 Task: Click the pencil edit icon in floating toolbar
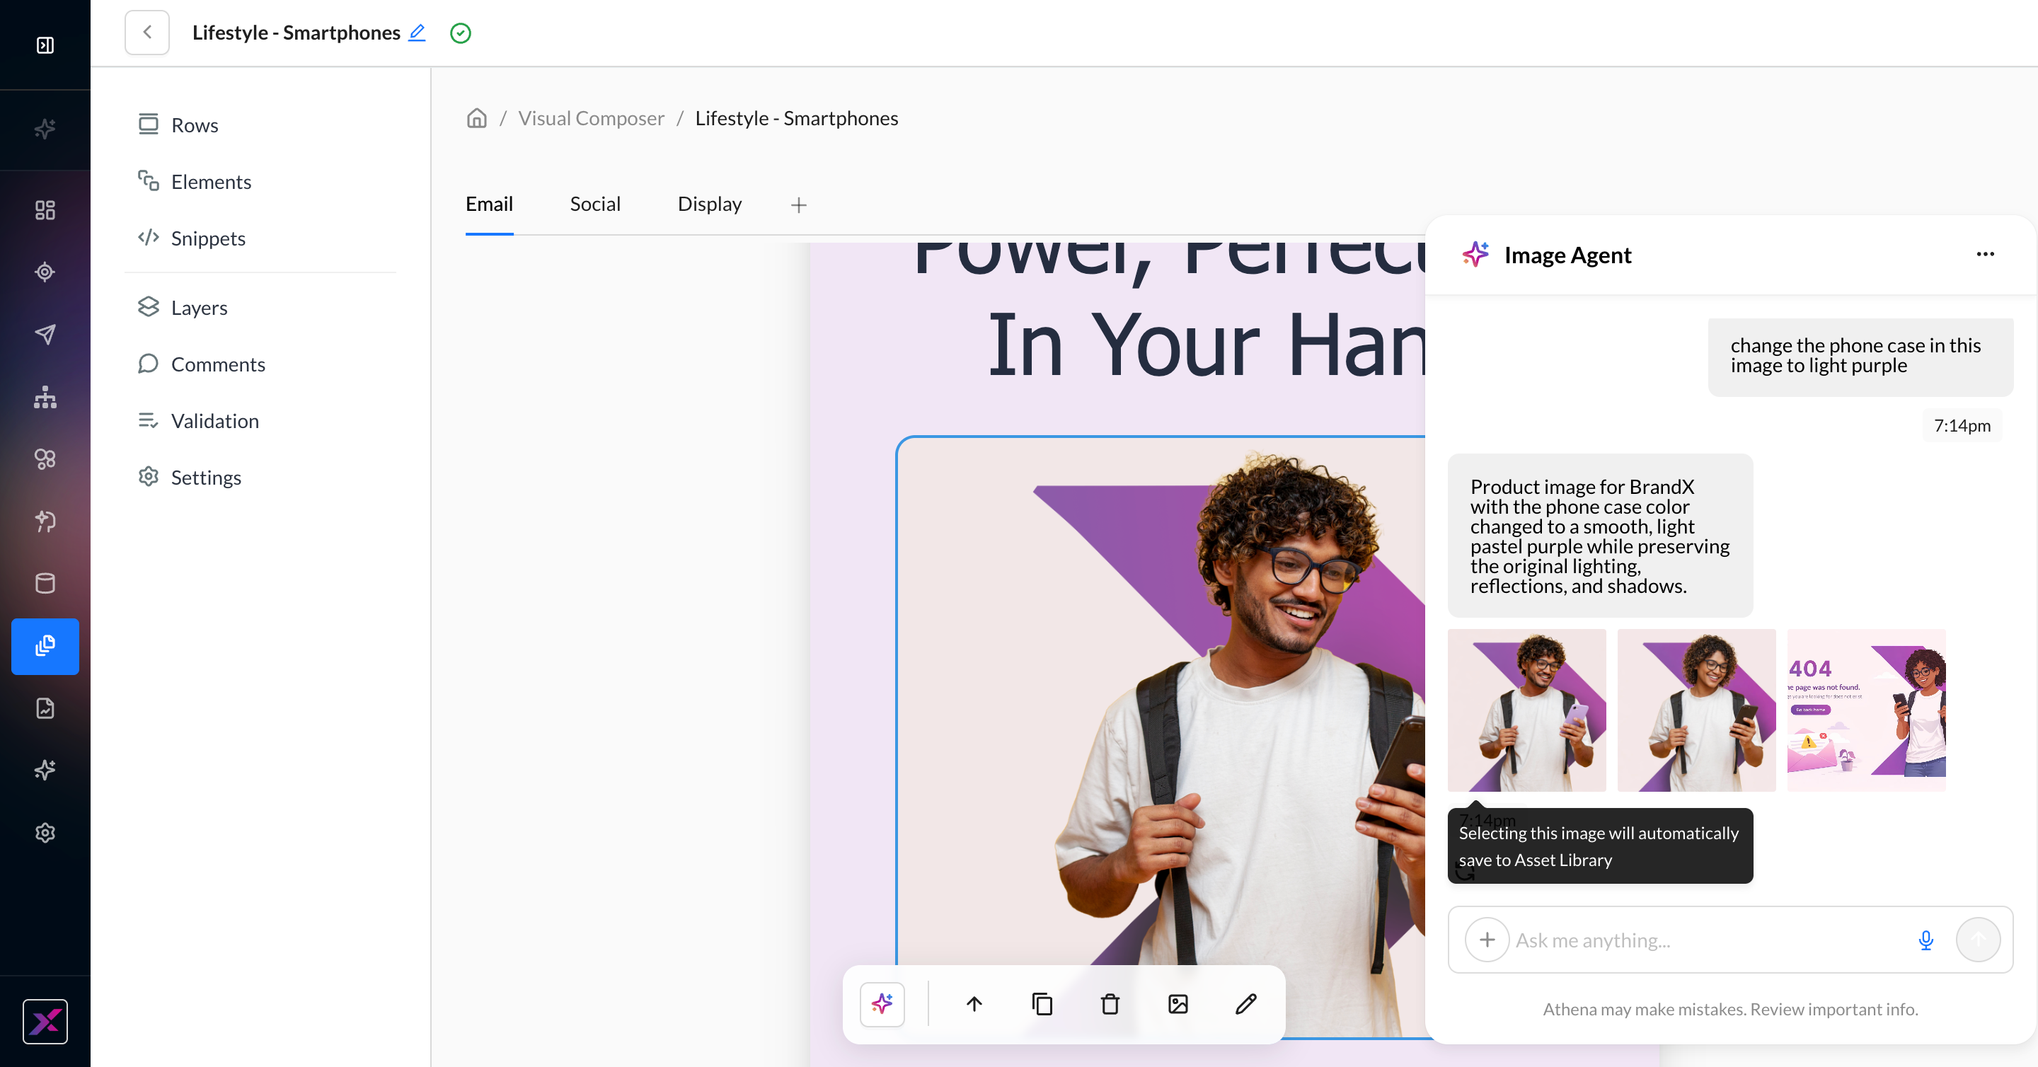[1246, 1005]
